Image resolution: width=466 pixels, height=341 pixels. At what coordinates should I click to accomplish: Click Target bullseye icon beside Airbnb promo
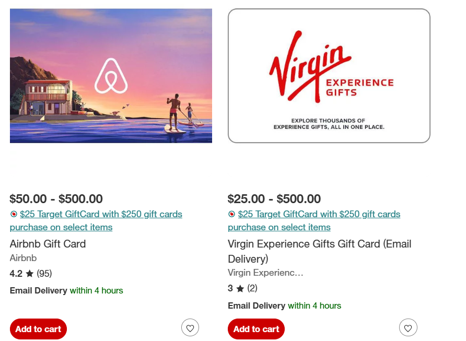coord(14,214)
